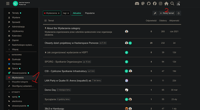The image size is (200, 110).
Task: Open user avatar in top right corner
Action: (178, 3)
